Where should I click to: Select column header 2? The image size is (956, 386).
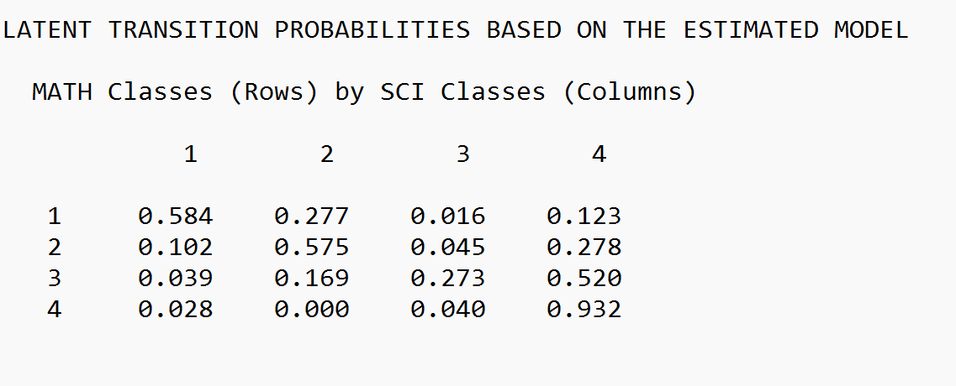[x=327, y=154]
